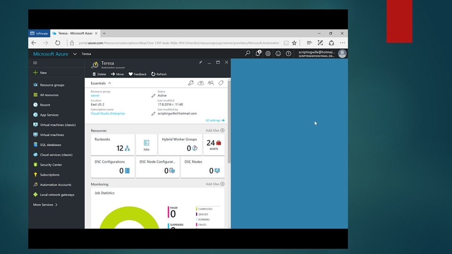Click the Feedback toolbar button
Screen dimensions: 452x254
[137, 74]
